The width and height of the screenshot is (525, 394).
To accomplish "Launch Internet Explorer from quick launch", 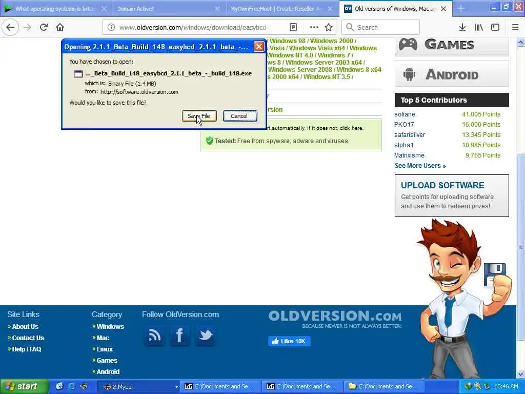I will 71,386.
